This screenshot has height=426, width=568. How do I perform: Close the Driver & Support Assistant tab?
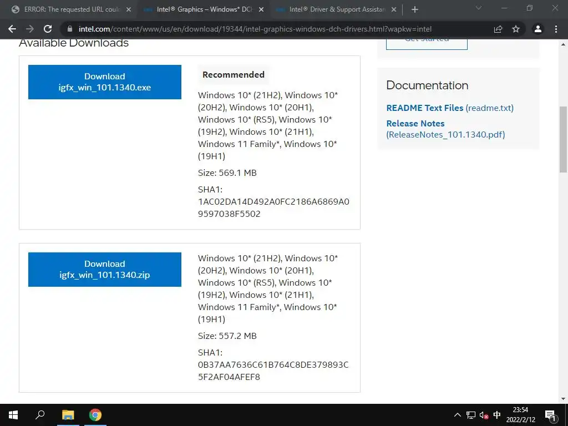tap(394, 10)
